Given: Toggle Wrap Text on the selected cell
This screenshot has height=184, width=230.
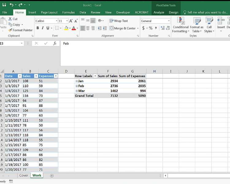Looking at the screenshot, I should (119, 21).
